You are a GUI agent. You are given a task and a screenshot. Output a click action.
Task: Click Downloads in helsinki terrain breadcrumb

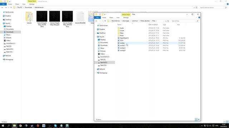point(28,7)
